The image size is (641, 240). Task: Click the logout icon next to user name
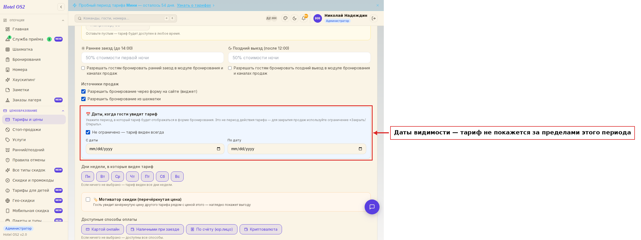tap(374, 18)
